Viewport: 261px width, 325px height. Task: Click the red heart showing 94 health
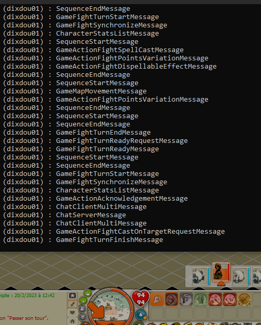point(141,299)
